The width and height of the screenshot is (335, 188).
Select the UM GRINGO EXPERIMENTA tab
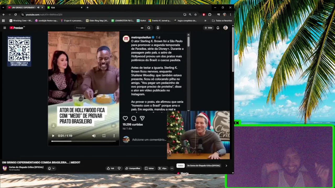point(23,8)
